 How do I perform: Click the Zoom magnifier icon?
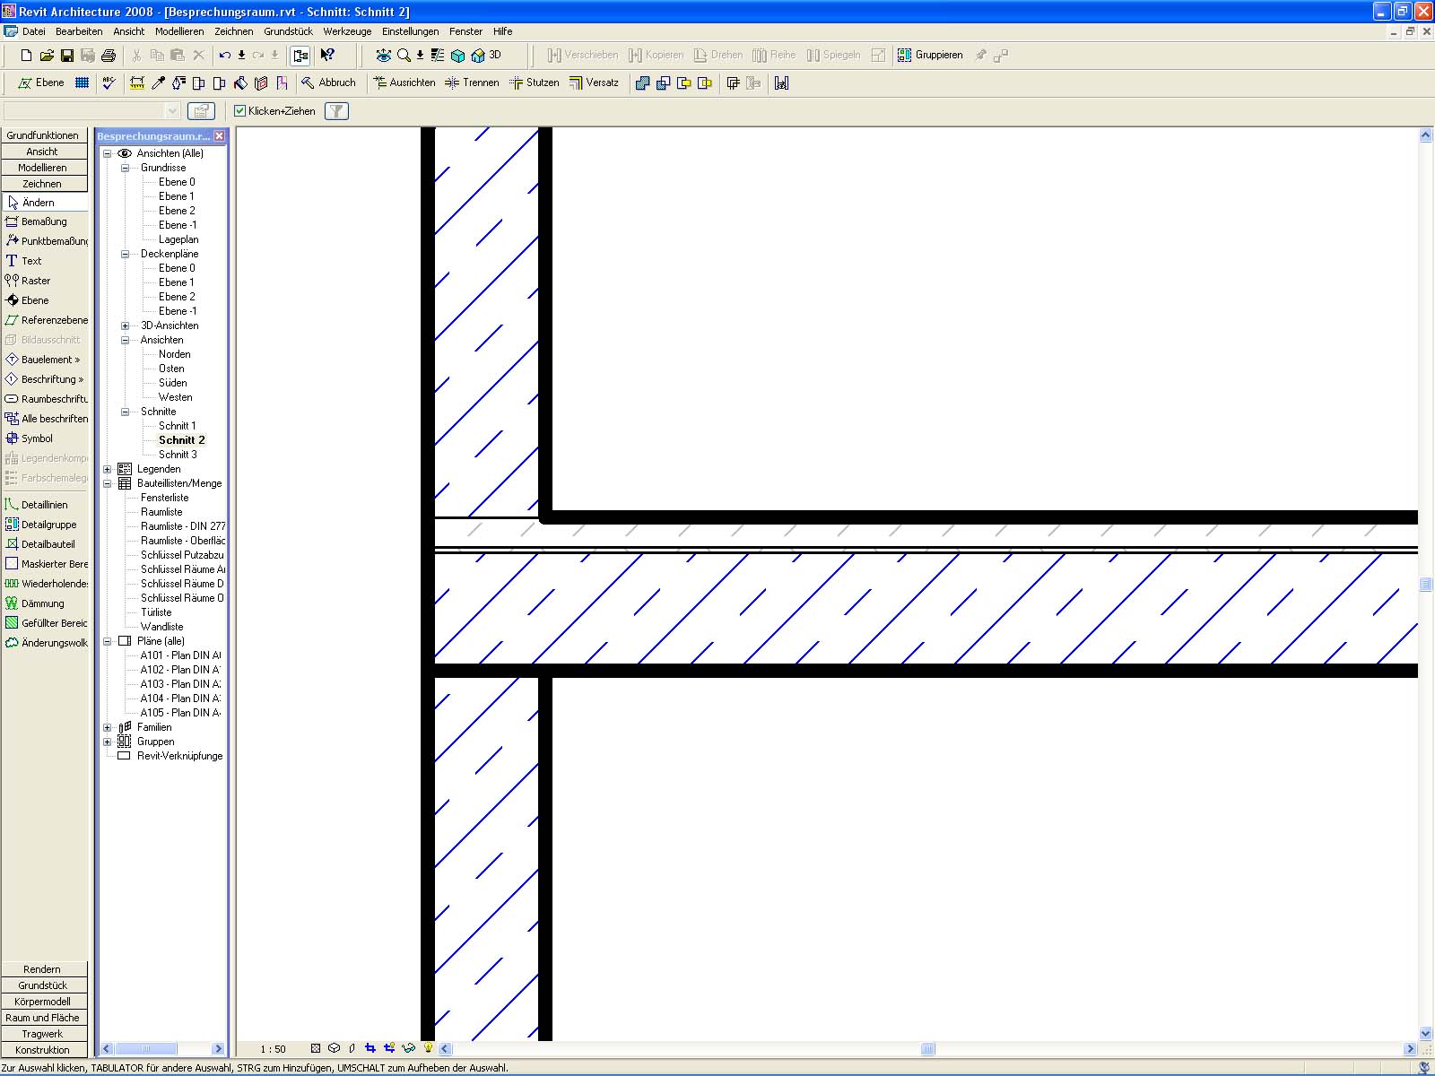404,56
